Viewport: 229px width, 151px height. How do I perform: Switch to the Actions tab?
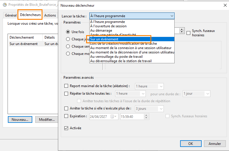click(x=50, y=15)
